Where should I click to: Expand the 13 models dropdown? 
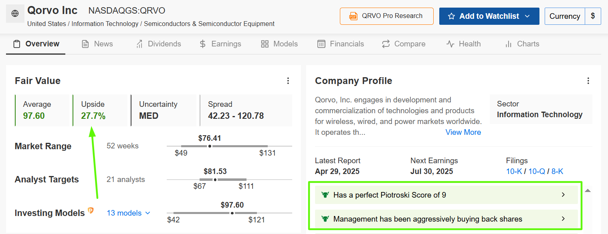click(x=128, y=213)
